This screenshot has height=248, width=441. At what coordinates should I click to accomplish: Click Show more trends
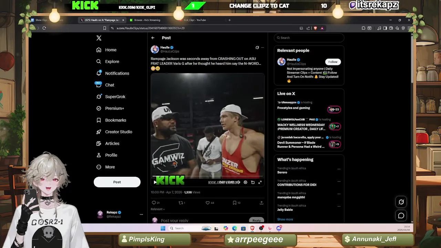click(285, 219)
